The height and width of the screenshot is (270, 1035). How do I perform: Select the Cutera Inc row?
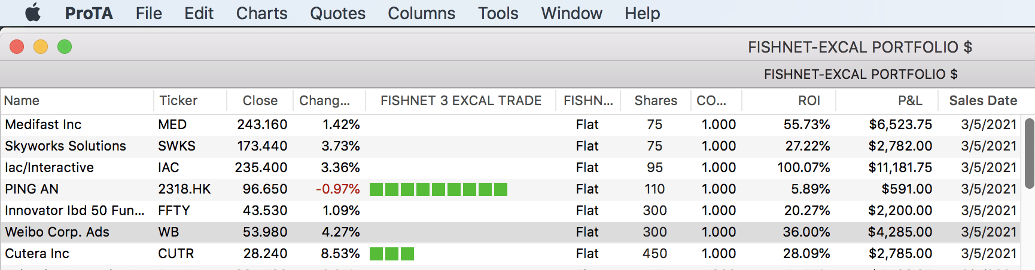512,253
